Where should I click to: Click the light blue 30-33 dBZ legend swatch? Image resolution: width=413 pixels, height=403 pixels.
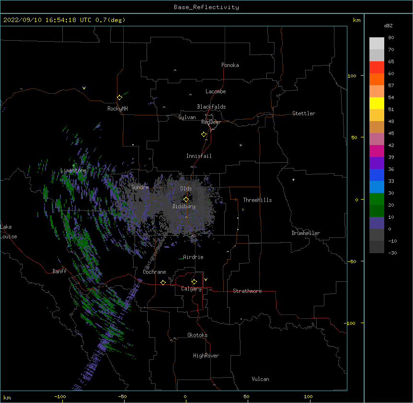[x=377, y=187]
